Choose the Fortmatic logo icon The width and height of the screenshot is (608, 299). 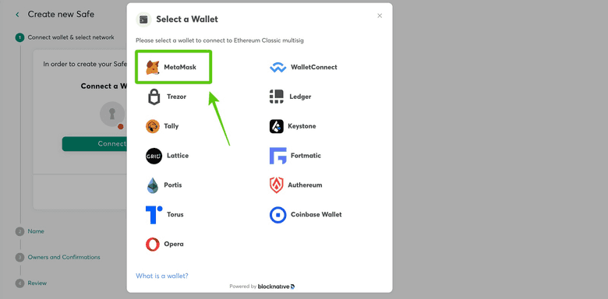pos(277,156)
